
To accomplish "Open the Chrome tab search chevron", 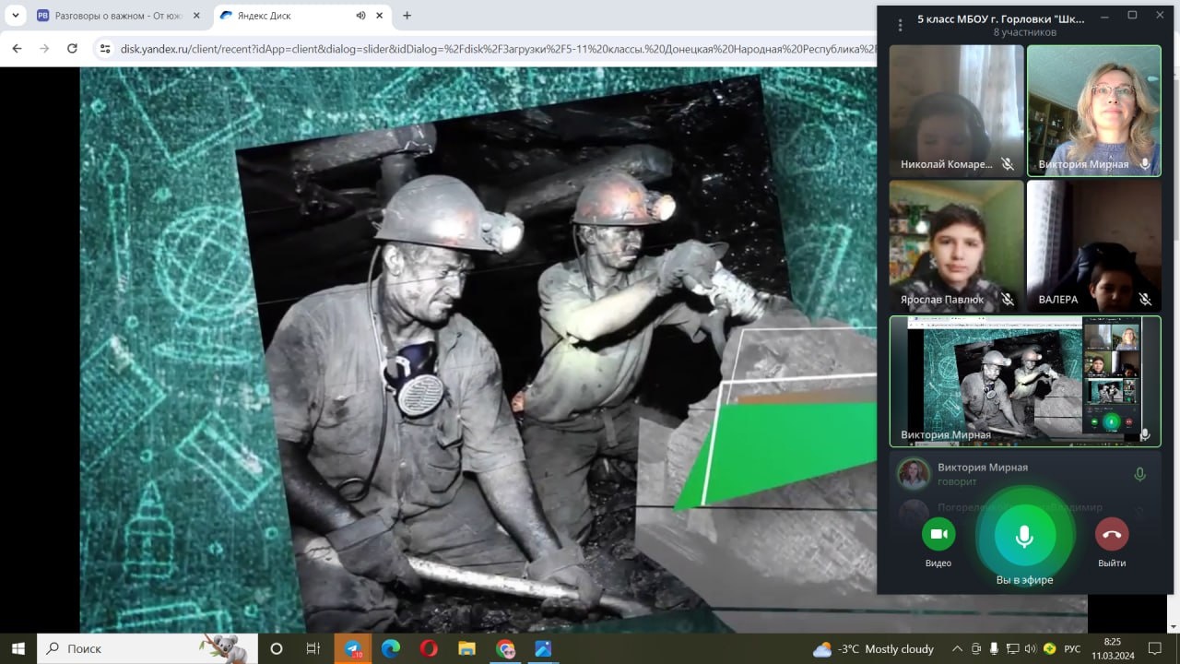I will point(16,16).
